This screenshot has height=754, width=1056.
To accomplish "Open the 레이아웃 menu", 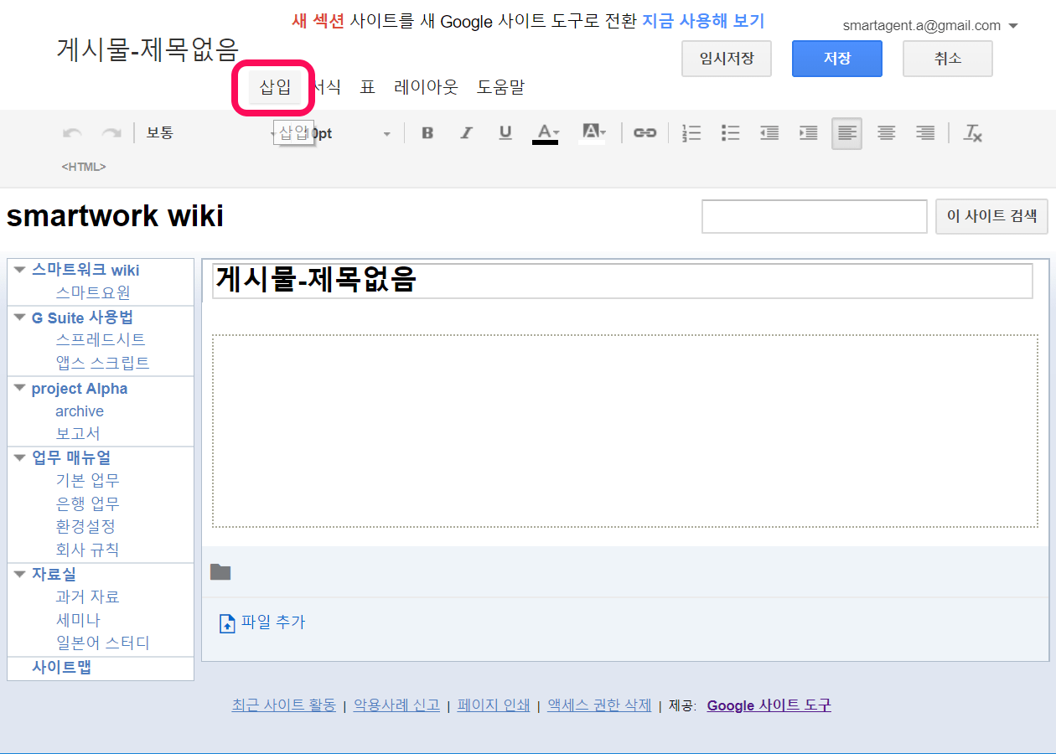I will pos(426,87).
